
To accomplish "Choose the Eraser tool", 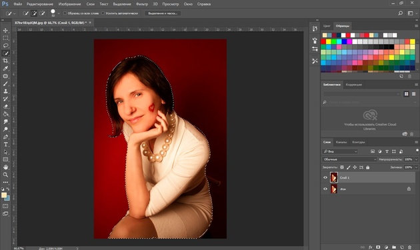I will pyautogui.click(x=5, y=107).
